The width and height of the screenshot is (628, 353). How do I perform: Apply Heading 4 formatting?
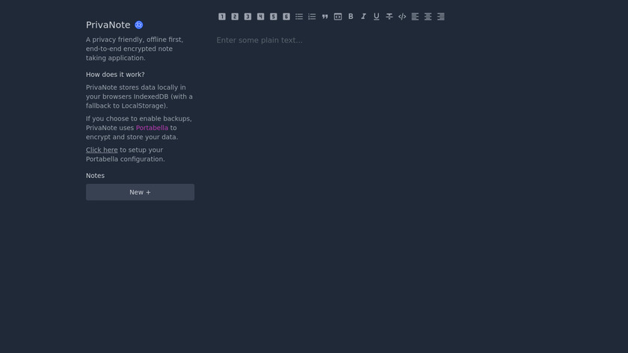click(x=260, y=16)
